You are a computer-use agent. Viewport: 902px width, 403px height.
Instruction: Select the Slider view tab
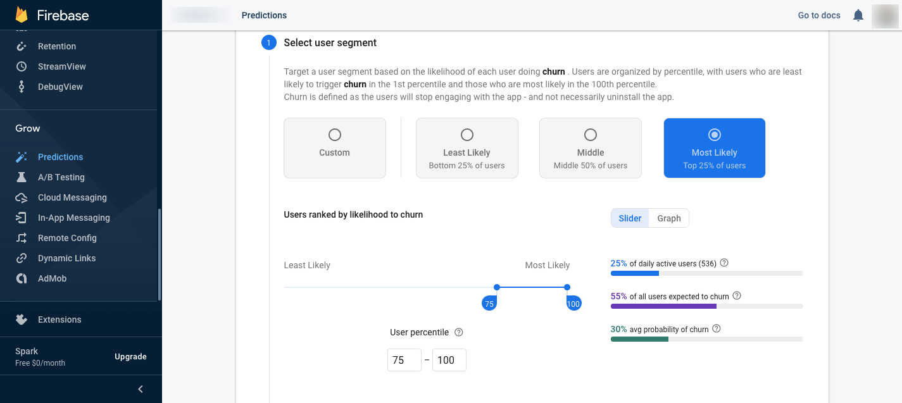tap(630, 218)
